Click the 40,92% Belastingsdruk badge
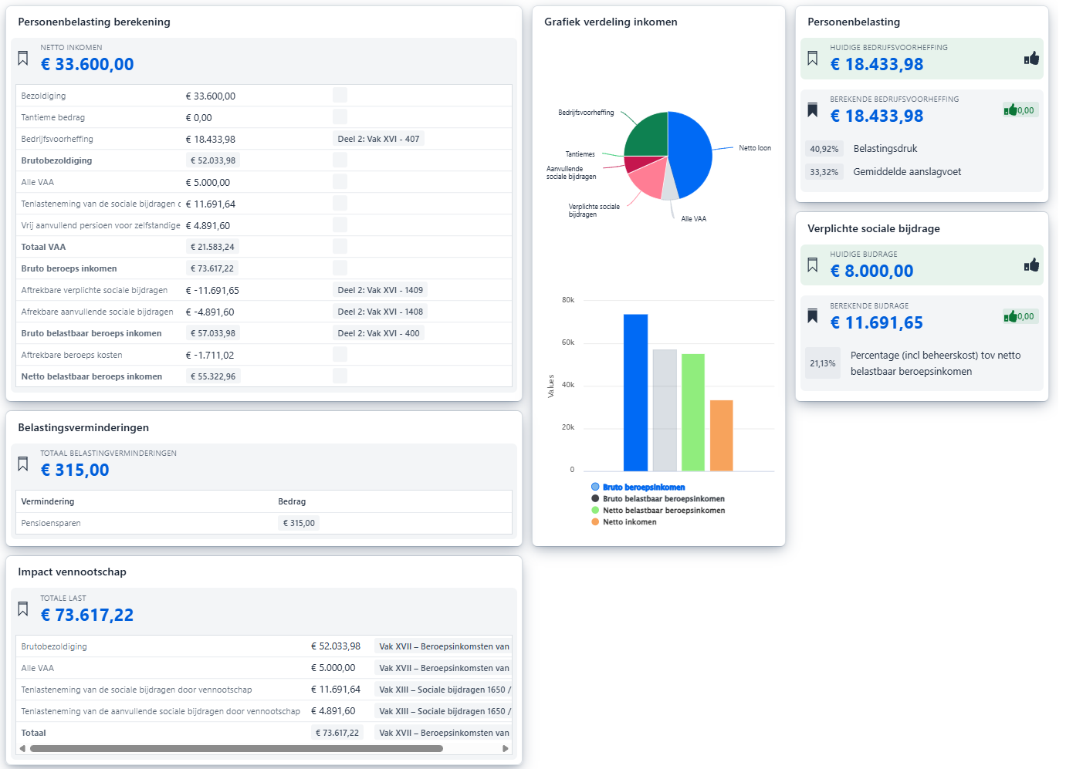 (x=824, y=149)
